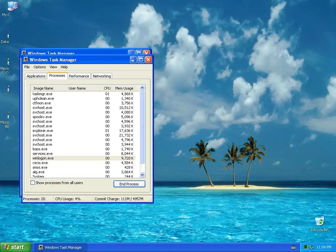Image resolution: width=336 pixels, height=252 pixels.
Task: Select svchost.exe using 10,512 K memory
Action: [83, 108]
